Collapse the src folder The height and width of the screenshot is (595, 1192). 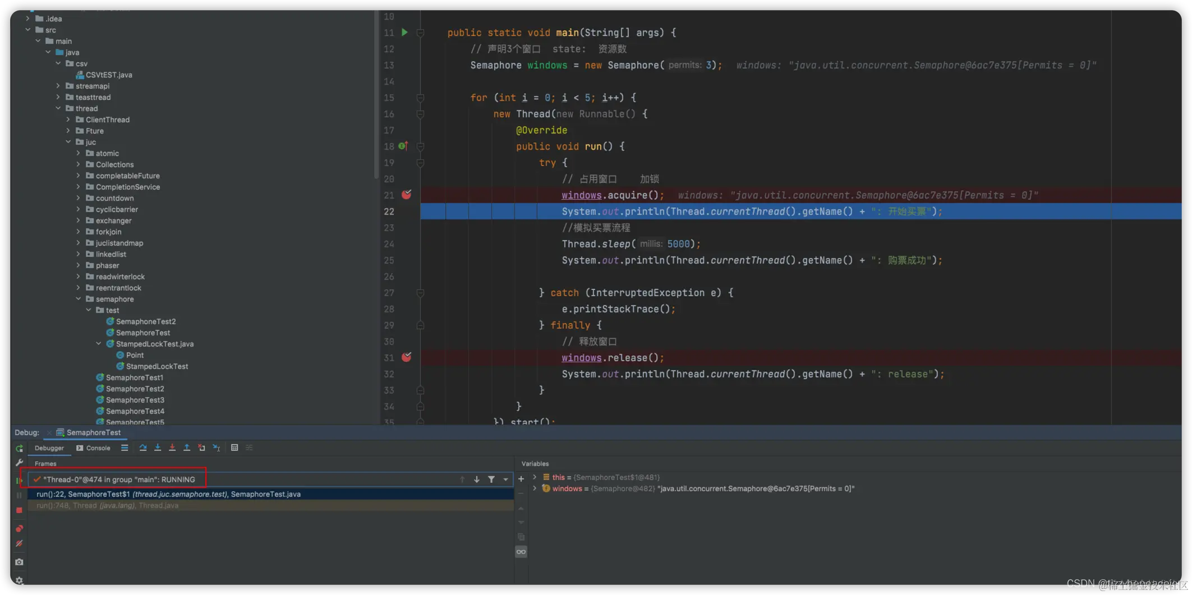click(27, 30)
